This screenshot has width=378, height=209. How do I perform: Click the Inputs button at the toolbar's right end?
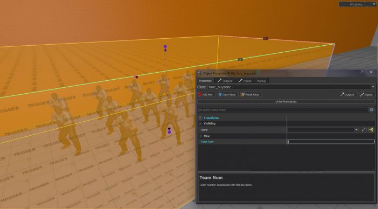point(366,94)
